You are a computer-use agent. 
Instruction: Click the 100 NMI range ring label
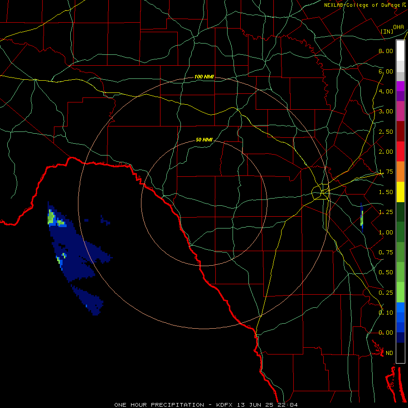(x=204, y=77)
